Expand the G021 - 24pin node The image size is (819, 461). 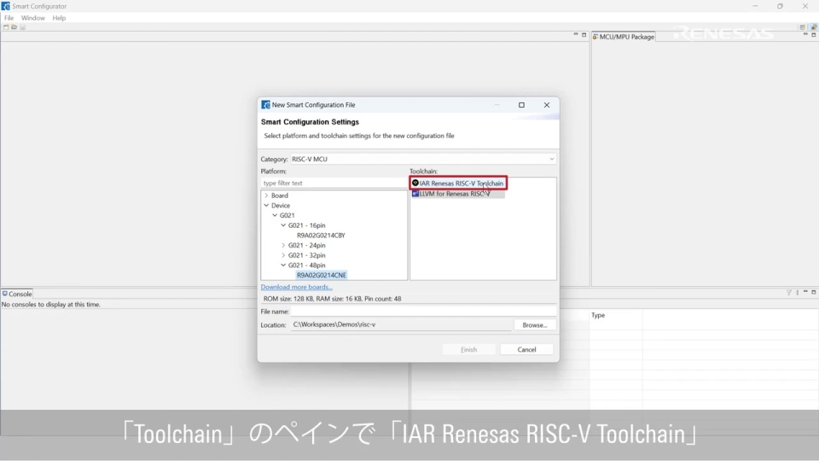pos(283,245)
